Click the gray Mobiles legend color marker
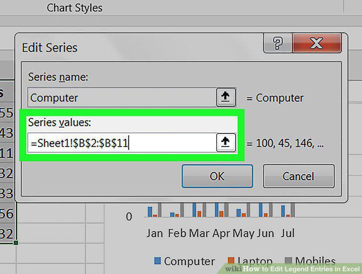Screen dimensions: 362x274 tap(288, 261)
